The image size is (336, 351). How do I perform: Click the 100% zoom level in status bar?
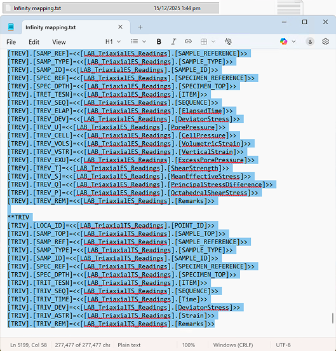pyautogui.click(x=189, y=345)
